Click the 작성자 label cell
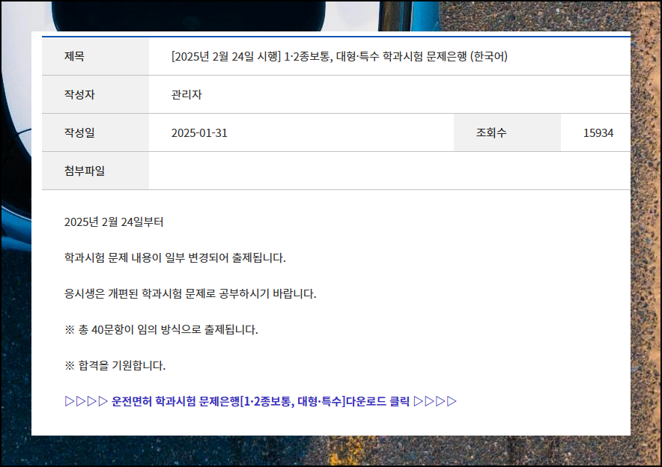This screenshot has height=467, width=662. (x=95, y=94)
